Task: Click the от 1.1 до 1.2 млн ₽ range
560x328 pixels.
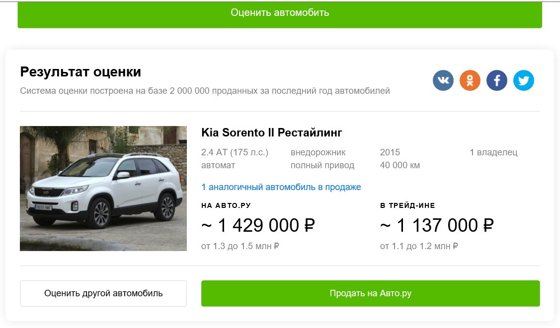Action: (x=419, y=246)
